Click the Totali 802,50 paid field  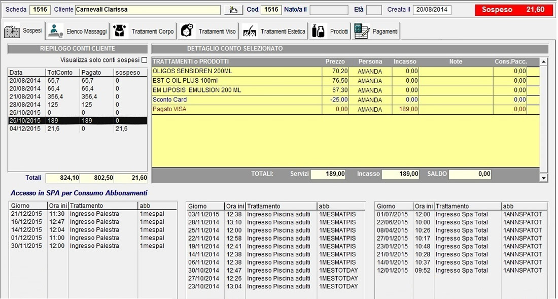(x=97, y=178)
